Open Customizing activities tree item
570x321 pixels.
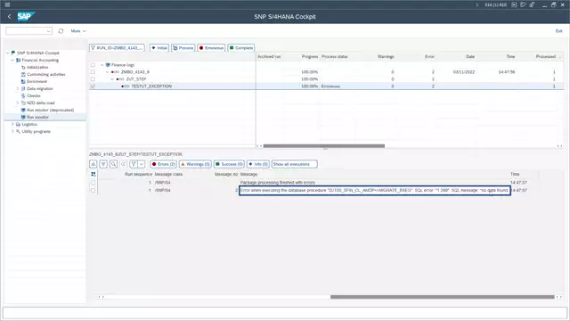click(x=45, y=74)
